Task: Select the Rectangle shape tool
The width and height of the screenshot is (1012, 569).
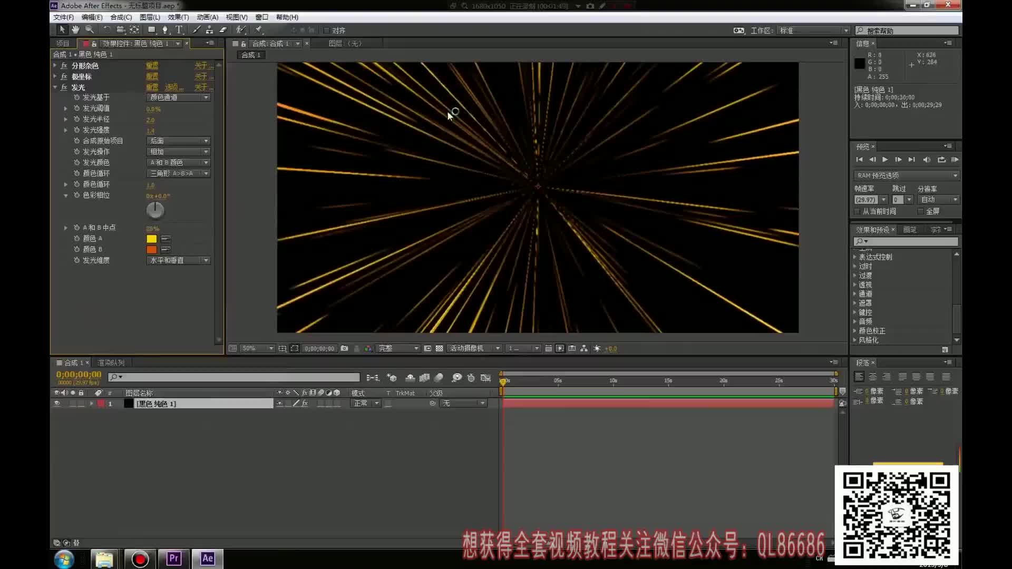Action: point(152,30)
